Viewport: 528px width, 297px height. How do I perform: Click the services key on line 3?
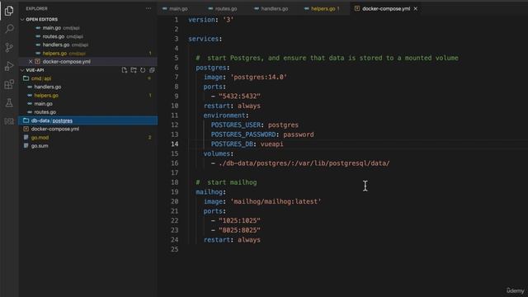(x=204, y=39)
